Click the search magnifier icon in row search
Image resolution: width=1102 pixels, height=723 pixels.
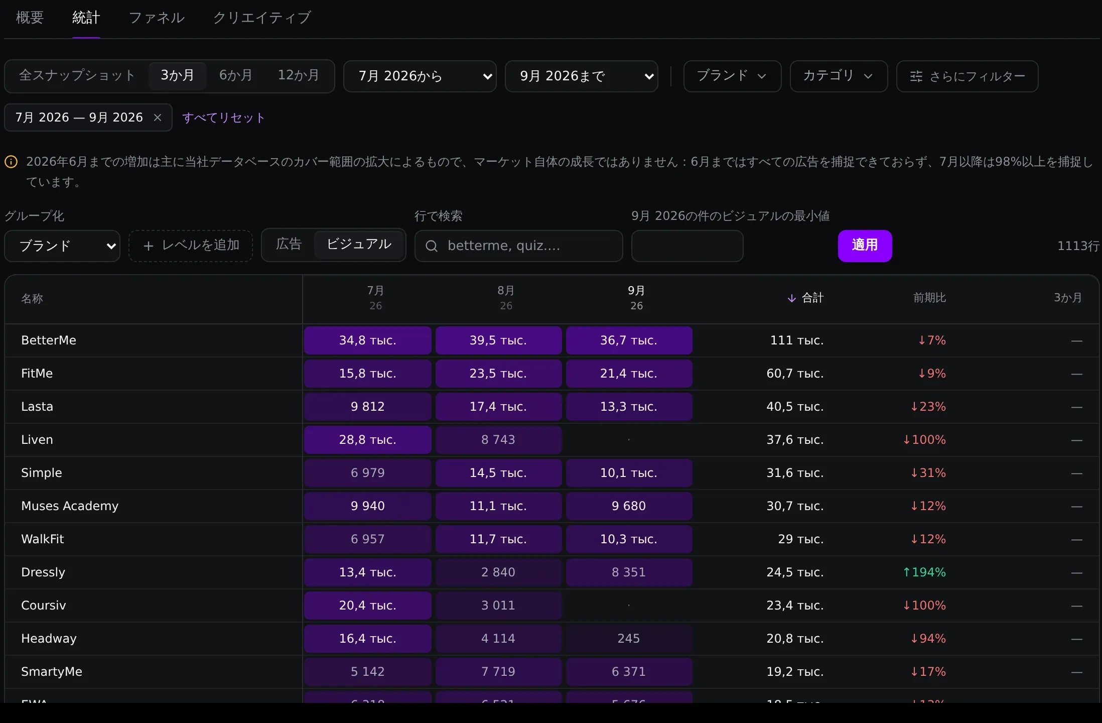432,246
